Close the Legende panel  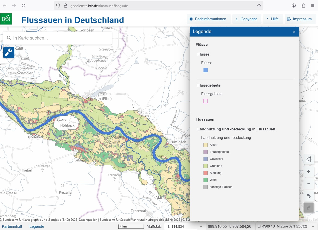point(294,32)
